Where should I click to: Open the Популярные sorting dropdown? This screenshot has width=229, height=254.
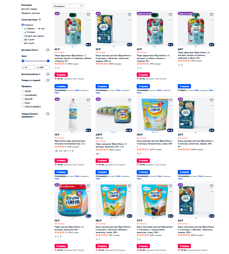[x=68, y=6]
